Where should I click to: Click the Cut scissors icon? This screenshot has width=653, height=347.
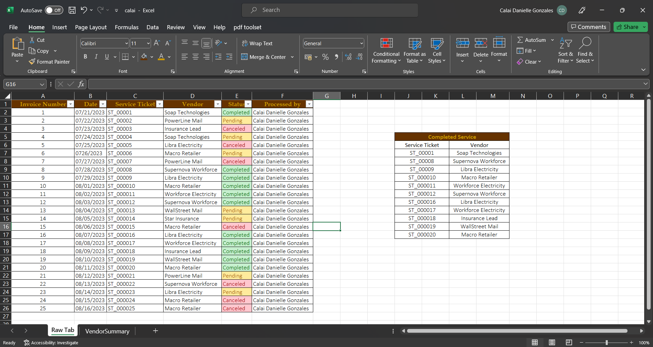tap(32, 40)
